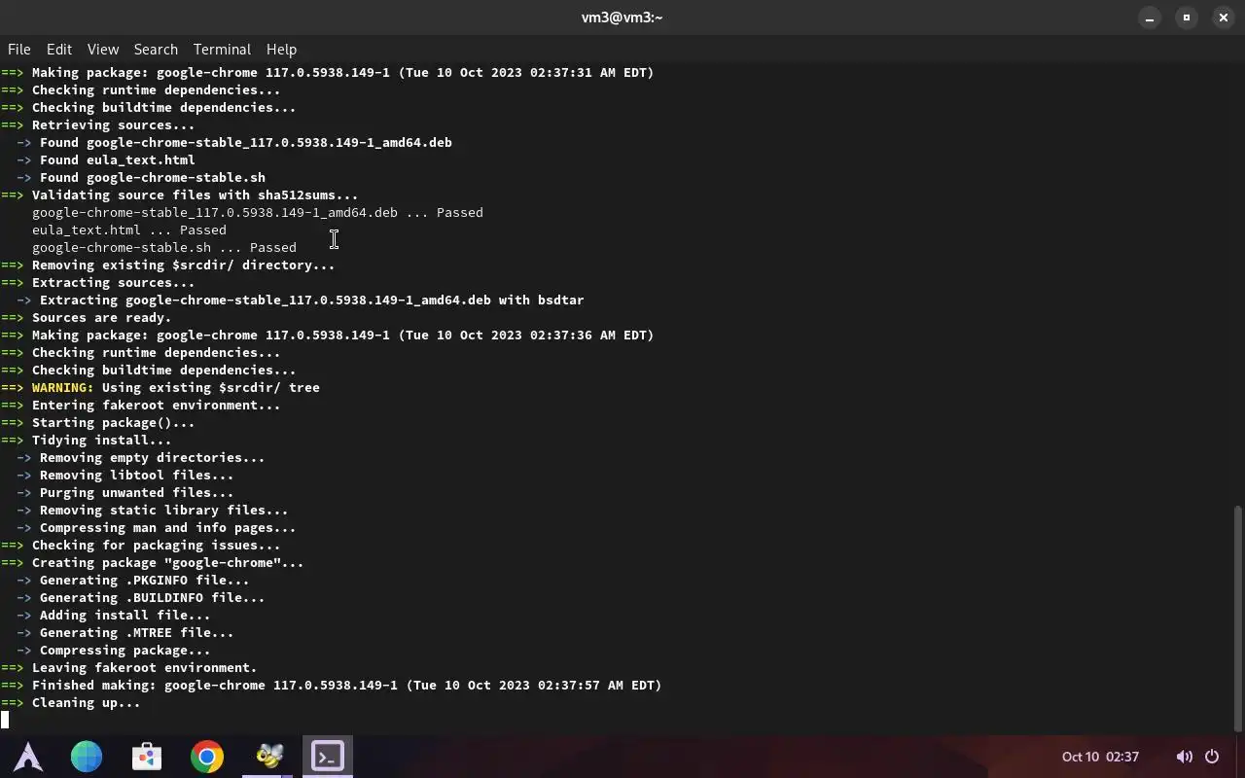The image size is (1245, 778).
Task: Click the "Found google-chrome-stable_117.0.5938.149-1_amd64.deb" line
Action: click(x=245, y=142)
